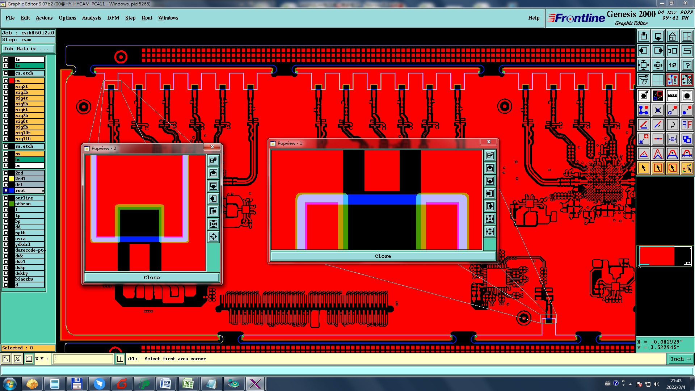Open the Inch units dropdown
This screenshot has height=391, width=695.
681,359
